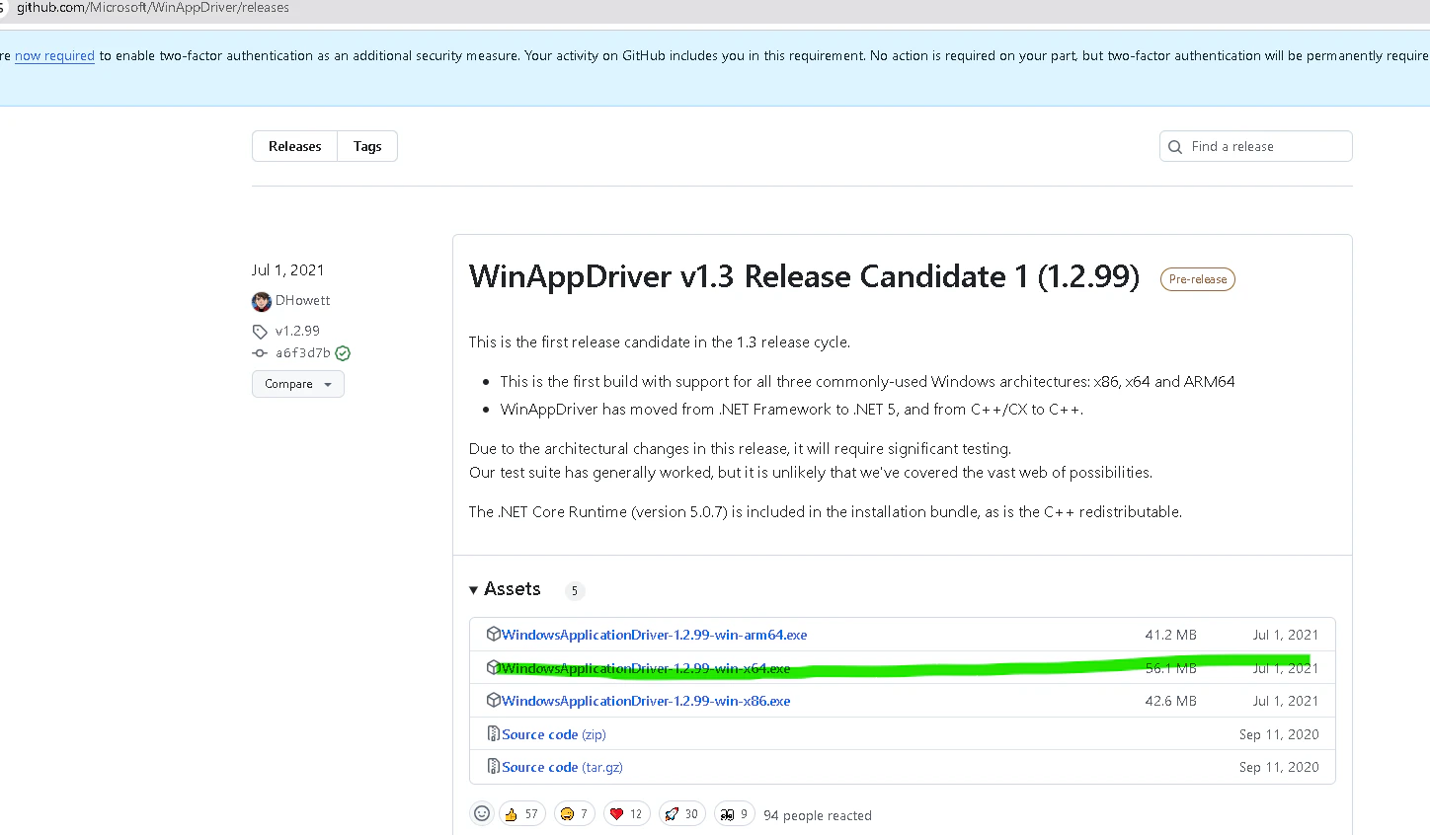This screenshot has height=835, width=1430.
Task: React with the heart emoji showing 12
Action: click(x=626, y=814)
